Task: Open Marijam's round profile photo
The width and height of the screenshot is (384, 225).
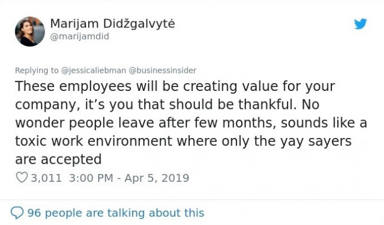Action: [x=30, y=32]
